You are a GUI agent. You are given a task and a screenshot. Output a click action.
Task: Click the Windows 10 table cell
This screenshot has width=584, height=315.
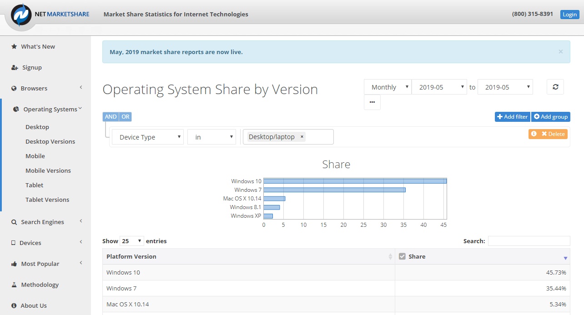249,272
